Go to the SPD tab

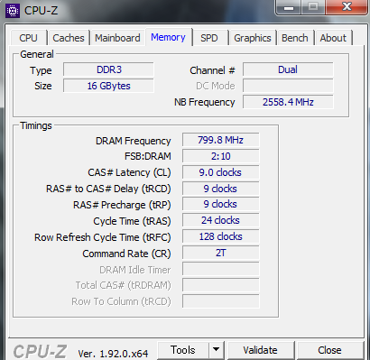209,38
